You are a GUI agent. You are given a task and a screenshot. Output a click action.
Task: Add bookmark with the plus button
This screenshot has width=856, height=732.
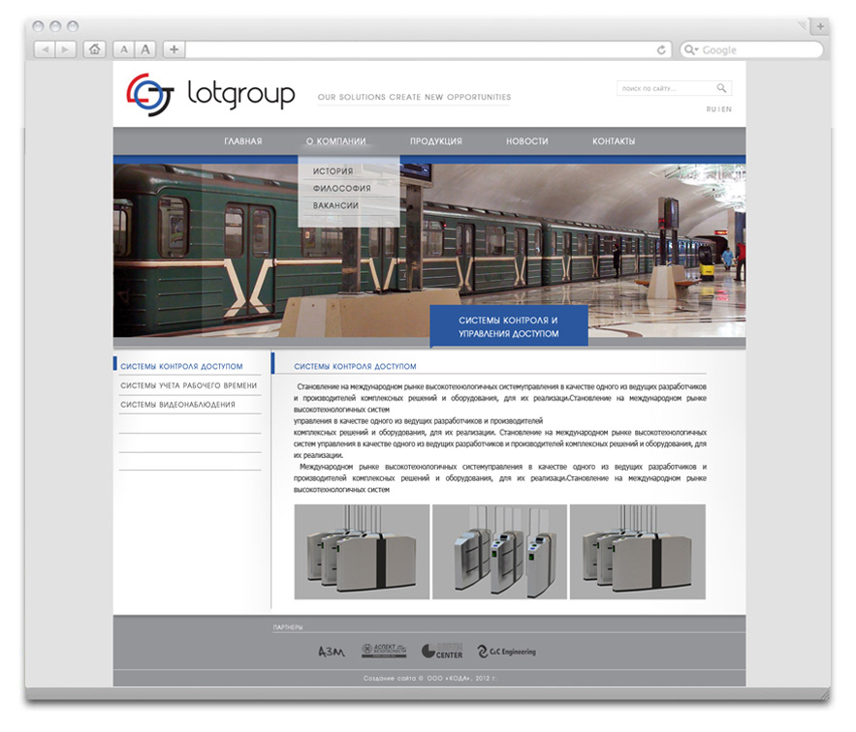(x=174, y=49)
